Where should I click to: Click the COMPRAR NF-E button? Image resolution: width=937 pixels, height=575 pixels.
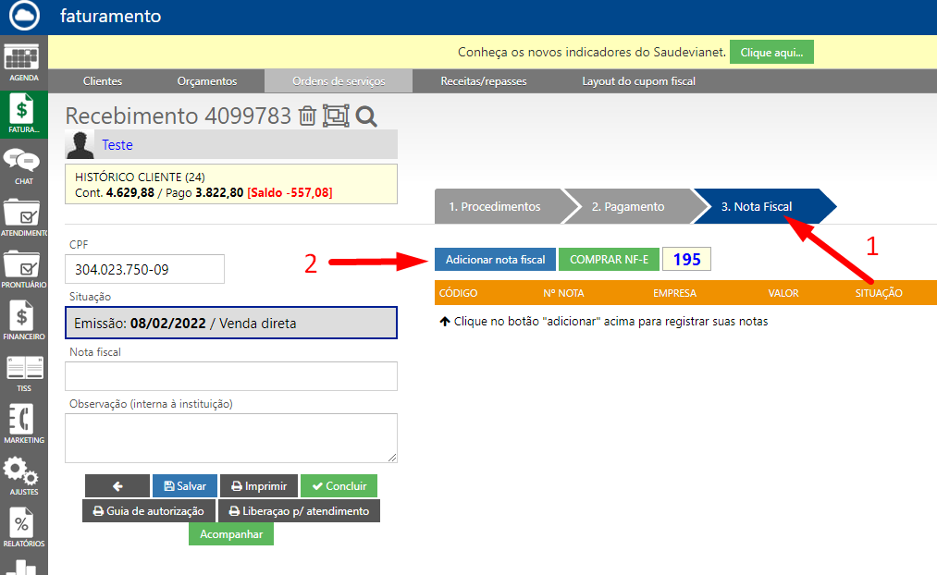click(609, 260)
